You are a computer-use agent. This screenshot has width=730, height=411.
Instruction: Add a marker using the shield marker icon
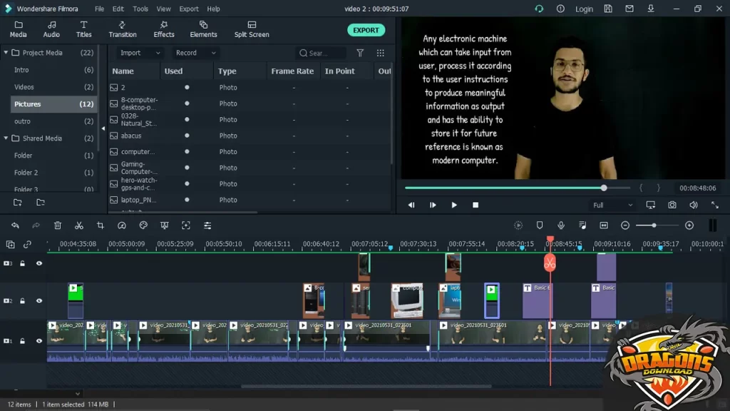540,225
